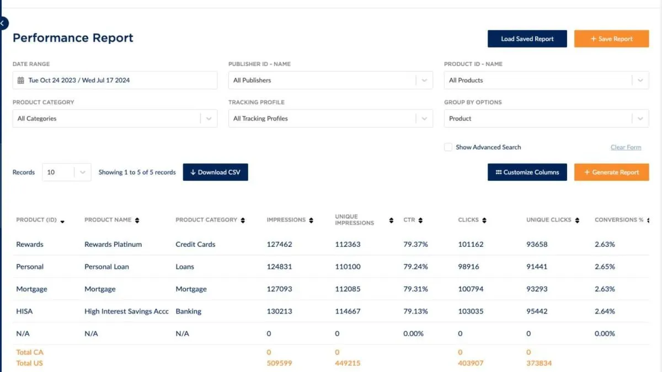The image size is (662, 372).
Task: Enable Show Advanced Search
Action: pyautogui.click(x=448, y=147)
